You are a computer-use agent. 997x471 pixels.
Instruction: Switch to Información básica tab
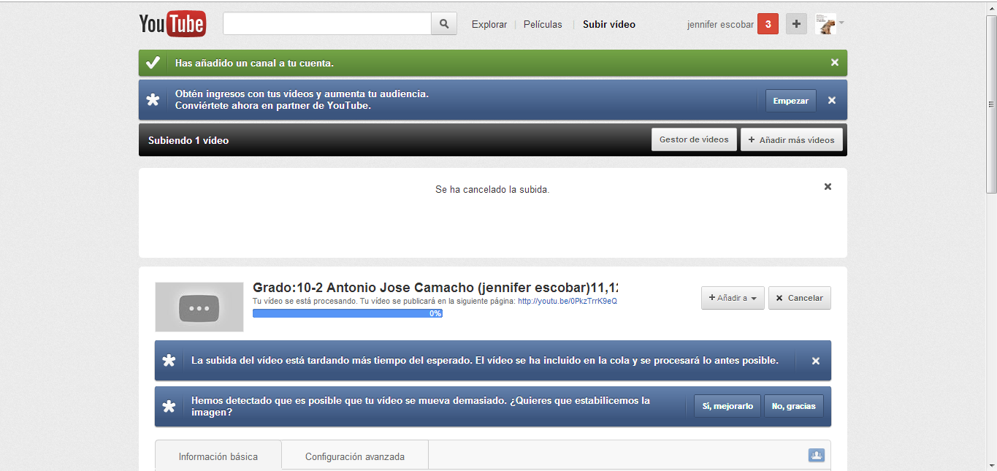[x=218, y=456]
